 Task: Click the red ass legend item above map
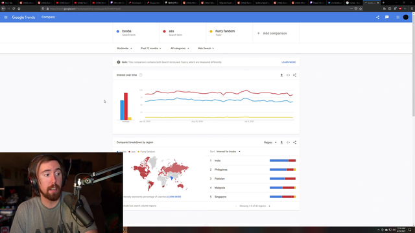click(x=132, y=151)
